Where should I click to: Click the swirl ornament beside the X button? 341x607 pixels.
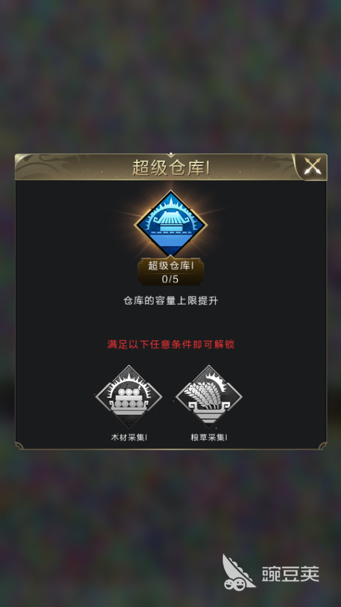[279, 167]
